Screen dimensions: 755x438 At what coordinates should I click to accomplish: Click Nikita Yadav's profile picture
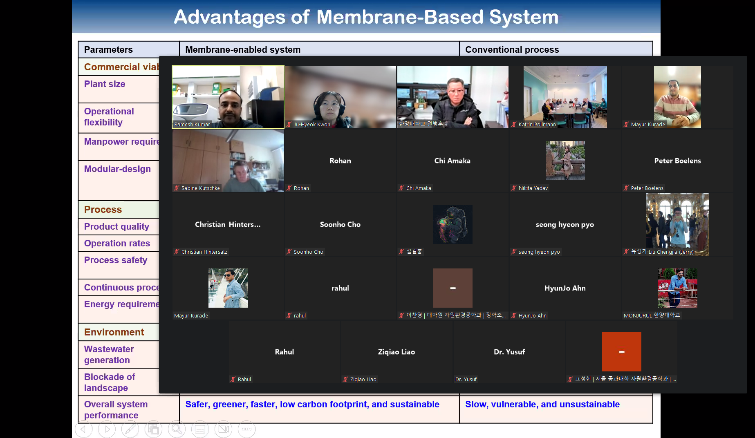coord(565,160)
